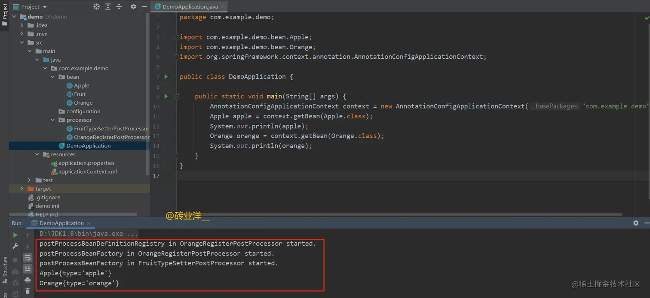This screenshot has width=650, height=298.
Task: Close the DemoApplication run tab
Action: click(x=89, y=223)
